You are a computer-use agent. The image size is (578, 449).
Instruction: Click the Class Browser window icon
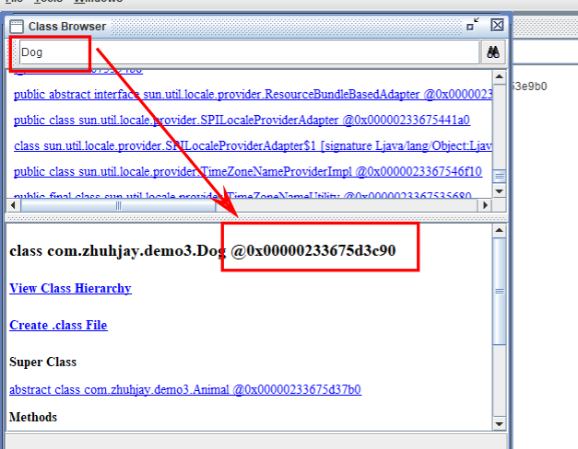pos(17,27)
